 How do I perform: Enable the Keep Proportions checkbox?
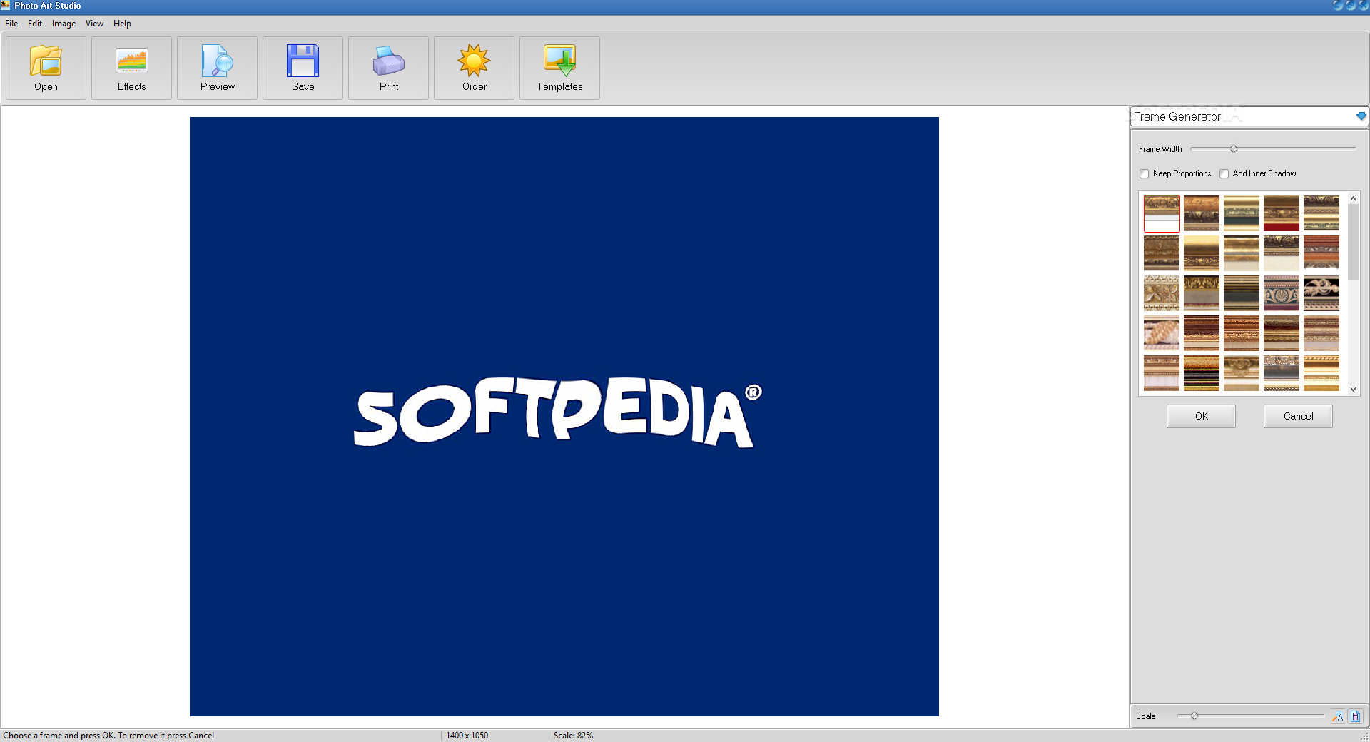coord(1145,173)
